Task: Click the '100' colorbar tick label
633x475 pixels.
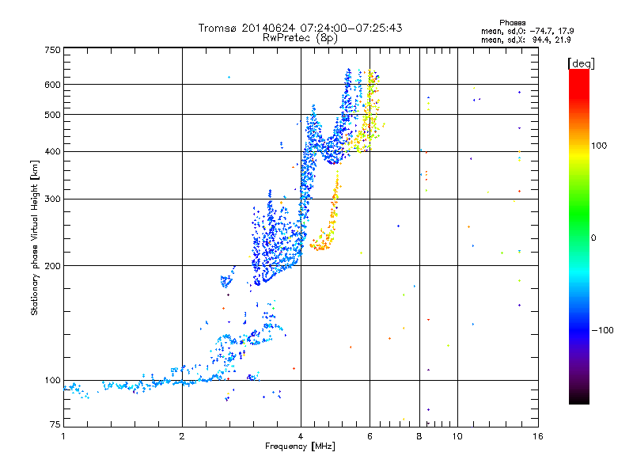Action: pyautogui.click(x=599, y=146)
